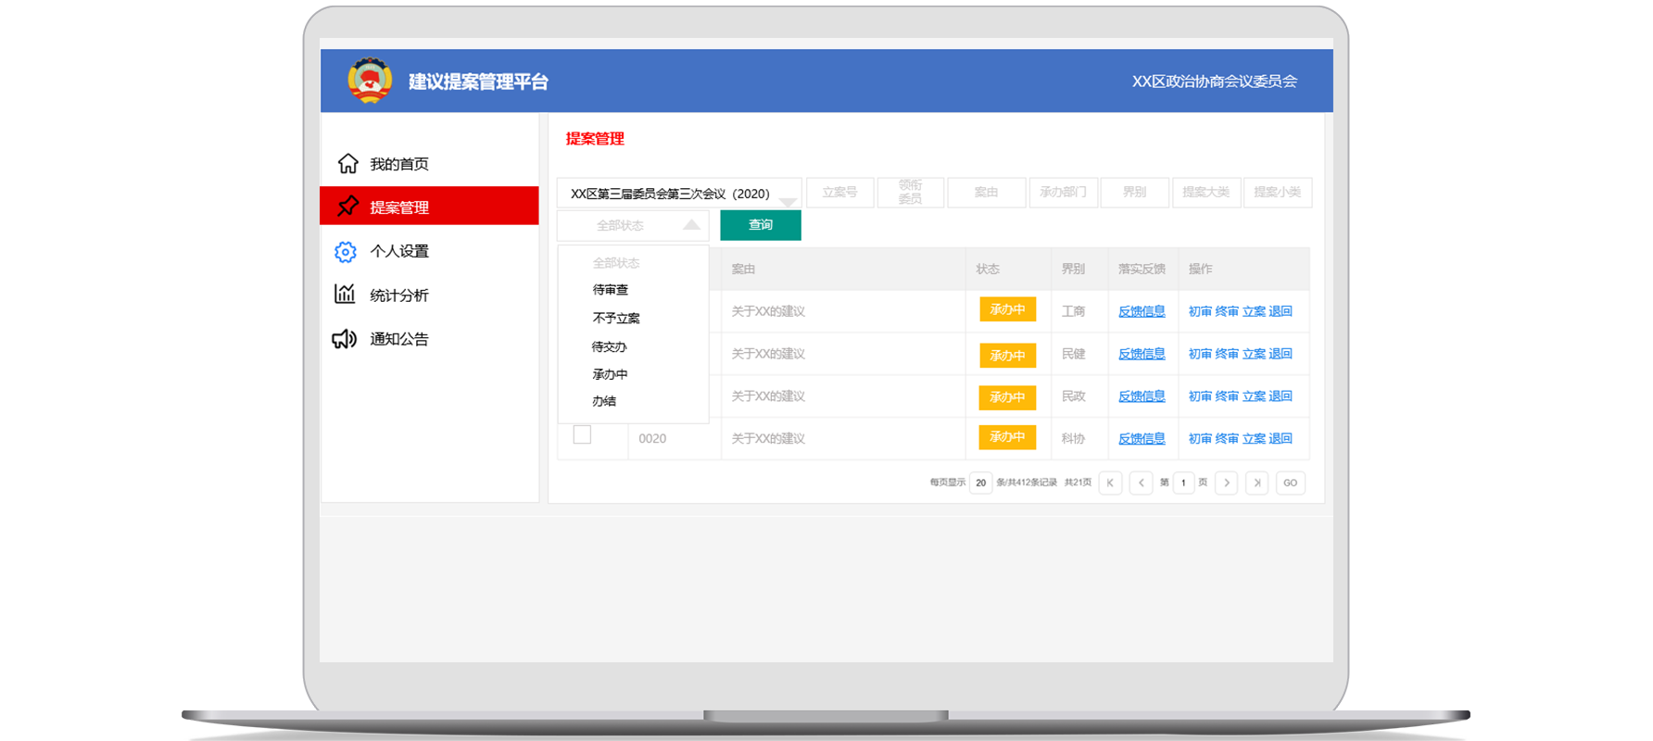Click the 0020 proposal number cell
Image resolution: width=1653 pixels, height=741 pixels.
[x=652, y=439]
